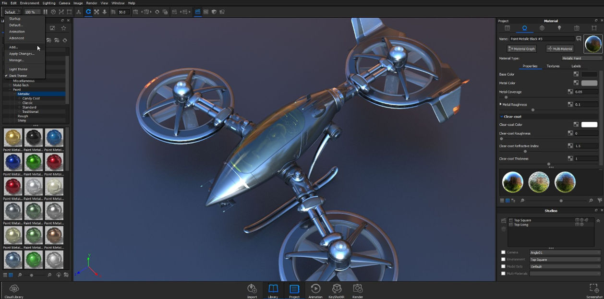Viewport: 604px width, 299px height.
Task: Collapse the Clear-coat section
Action: point(502,117)
